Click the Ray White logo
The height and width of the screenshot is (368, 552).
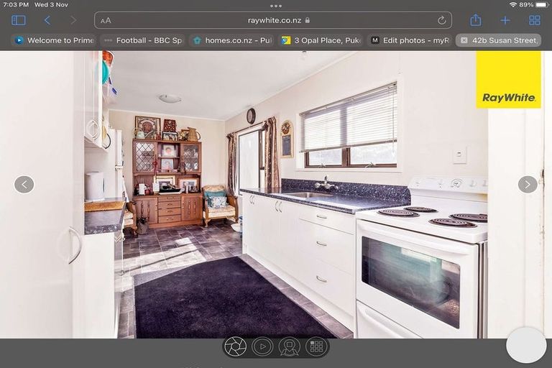(x=508, y=79)
